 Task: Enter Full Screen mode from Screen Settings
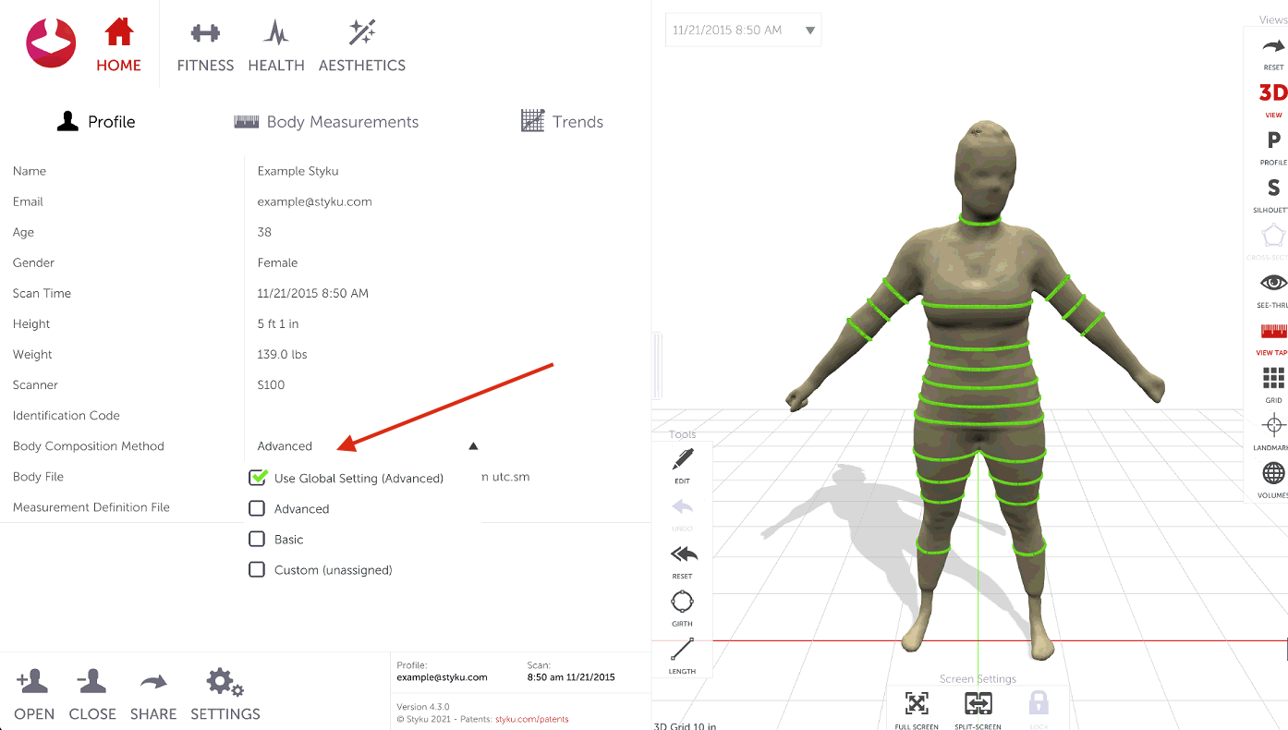click(x=916, y=704)
